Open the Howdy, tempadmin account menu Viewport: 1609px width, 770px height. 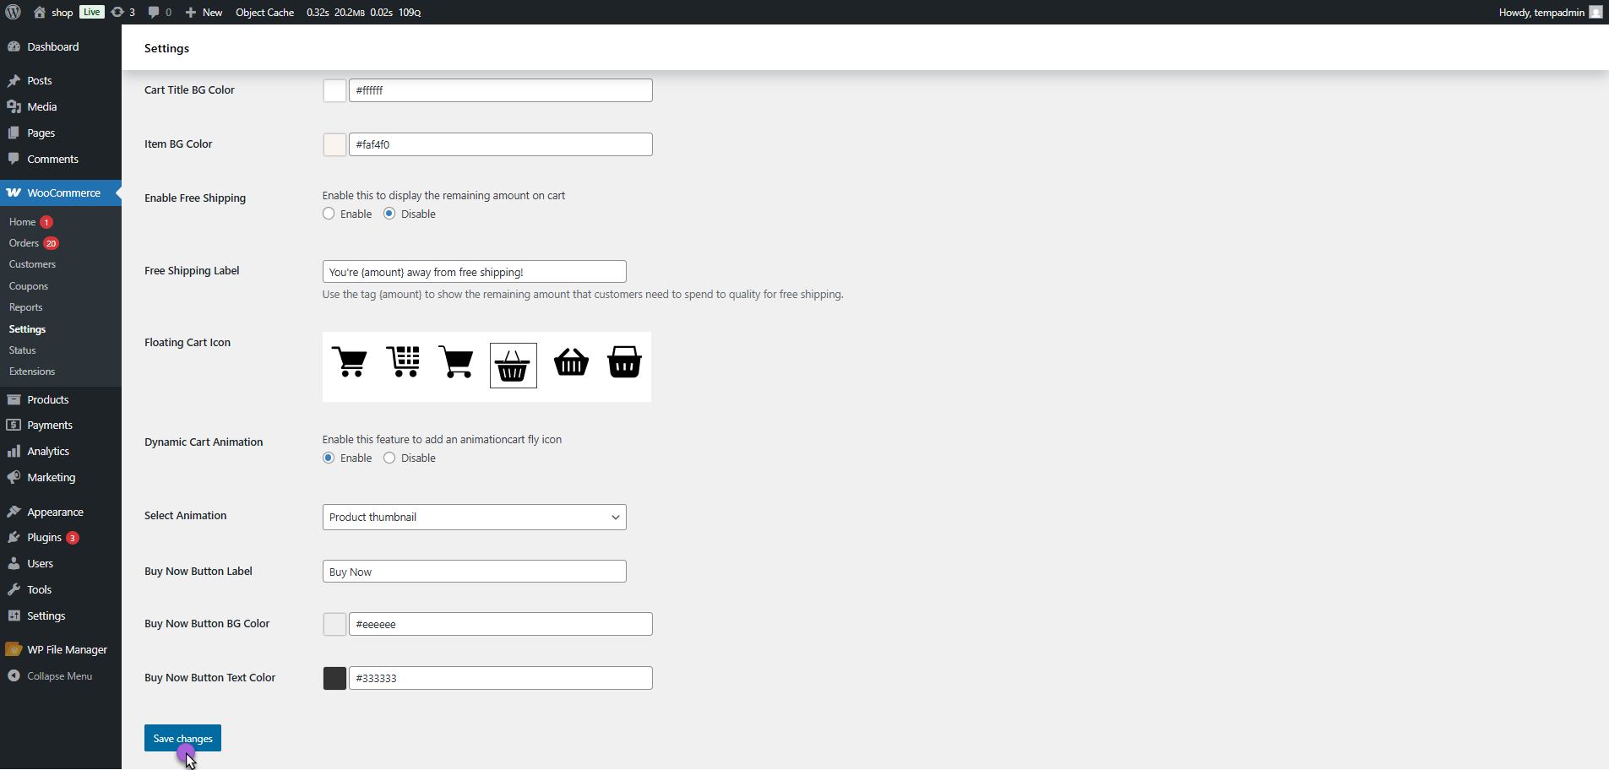(x=1549, y=12)
